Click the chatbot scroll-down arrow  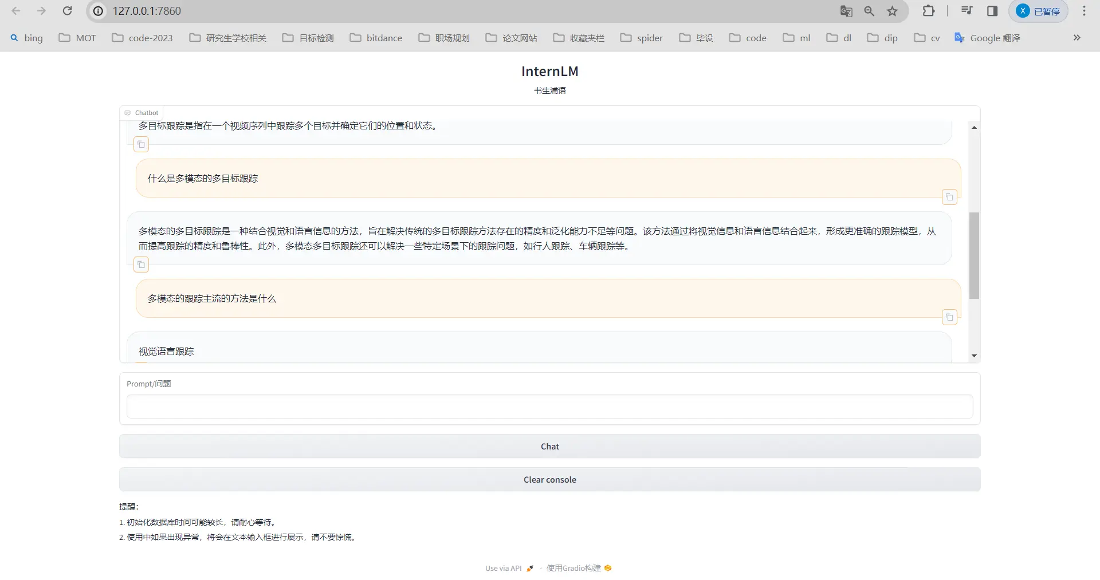click(974, 356)
